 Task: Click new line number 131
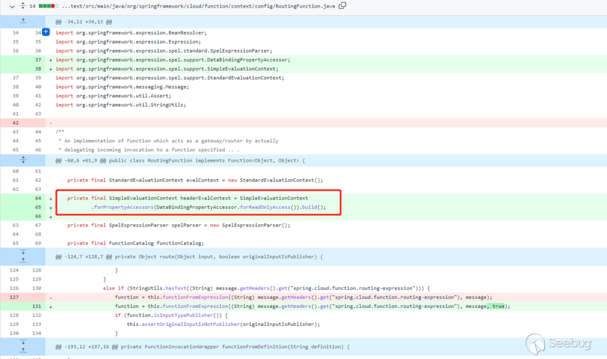(37, 306)
